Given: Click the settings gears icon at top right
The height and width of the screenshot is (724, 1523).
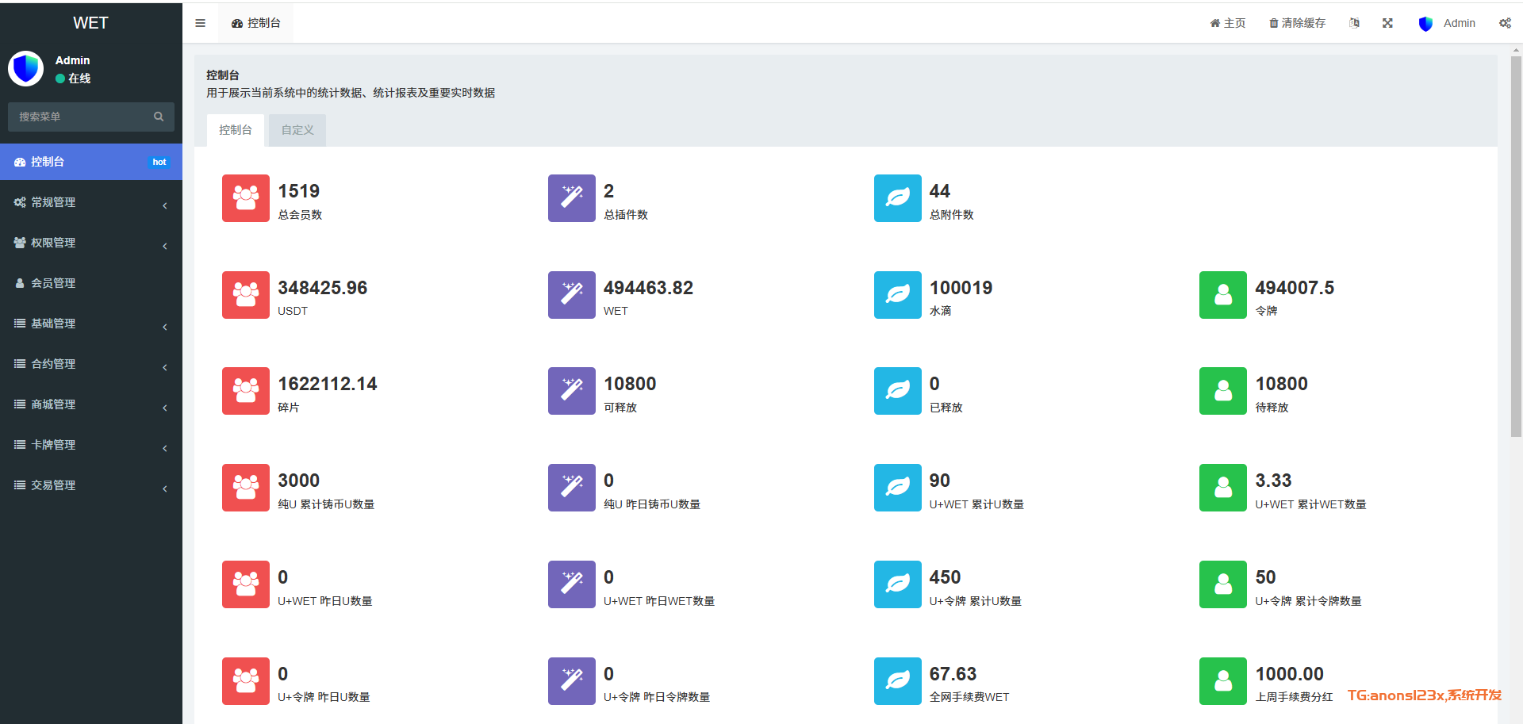Looking at the screenshot, I should 1505,23.
